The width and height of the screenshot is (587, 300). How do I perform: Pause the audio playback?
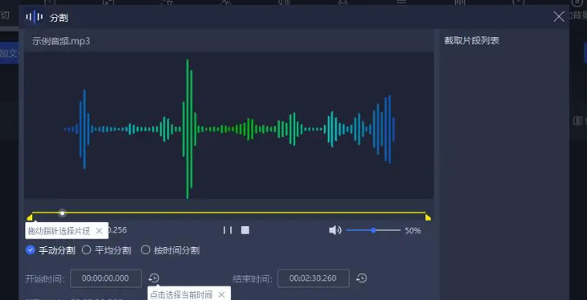click(228, 230)
